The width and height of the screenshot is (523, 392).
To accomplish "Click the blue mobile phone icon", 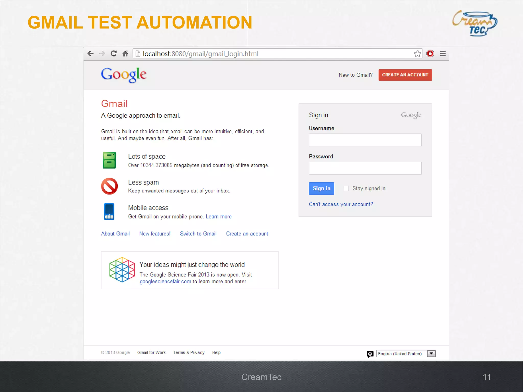I will [109, 212].
